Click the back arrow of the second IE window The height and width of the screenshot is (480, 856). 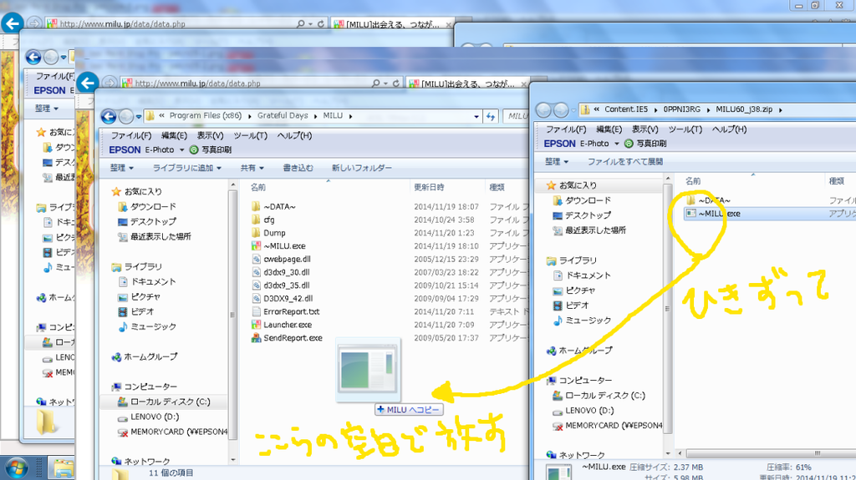pos(87,83)
